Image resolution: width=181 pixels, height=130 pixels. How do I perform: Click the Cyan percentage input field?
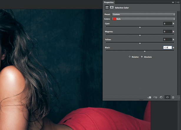pyautogui.click(x=167, y=24)
